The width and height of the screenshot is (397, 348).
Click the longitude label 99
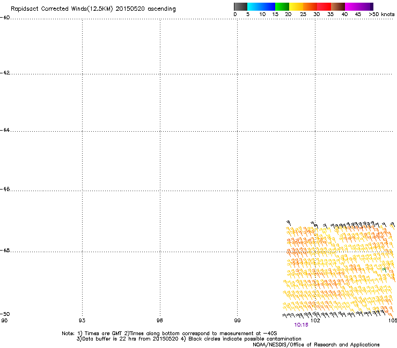(x=237, y=321)
